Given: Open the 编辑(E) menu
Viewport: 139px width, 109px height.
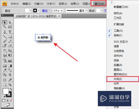Looking at the screenshot, I should click(x=27, y=4).
